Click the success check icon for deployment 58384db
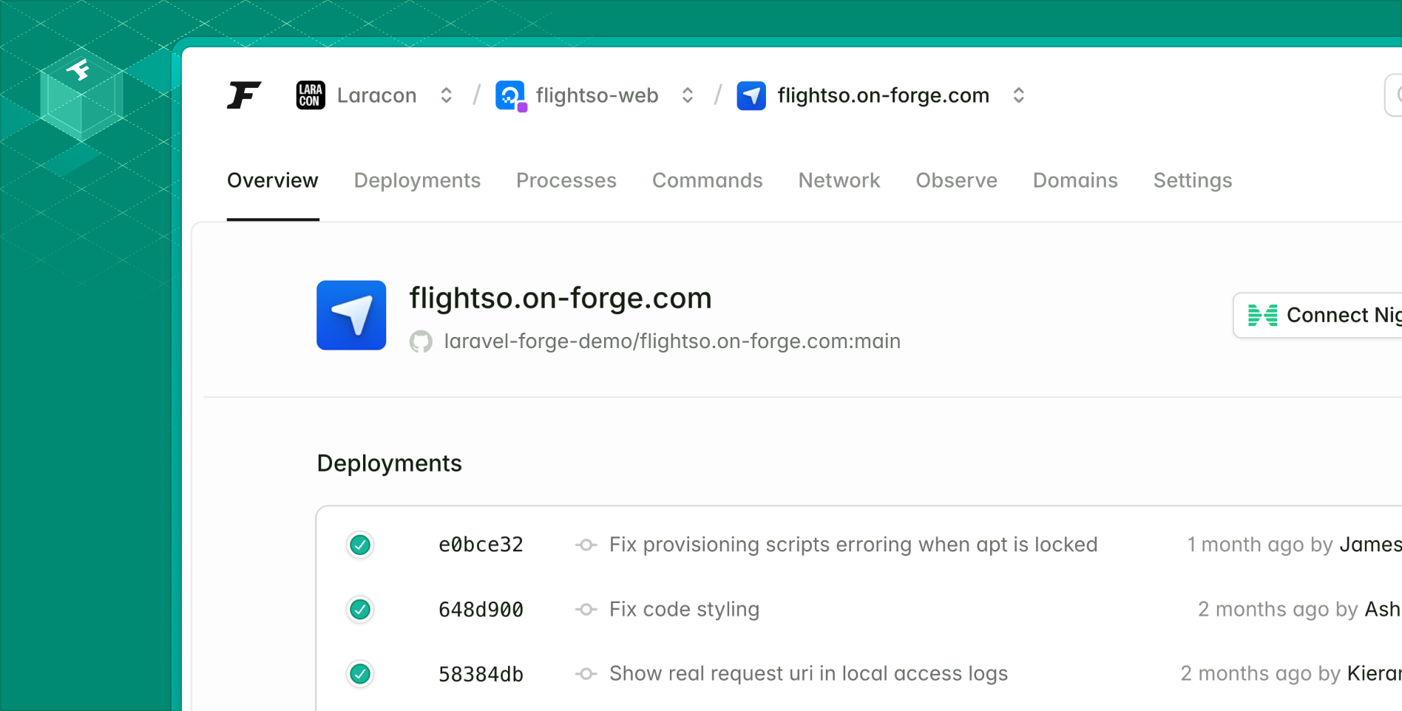Image resolution: width=1402 pixels, height=711 pixels. pyautogui.click(x=360, y=673)
